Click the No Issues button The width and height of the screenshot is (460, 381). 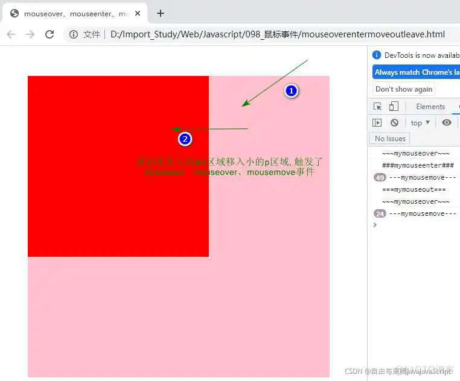[390, 139]
